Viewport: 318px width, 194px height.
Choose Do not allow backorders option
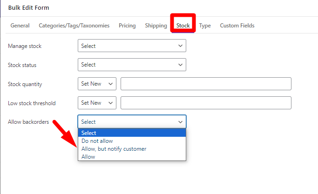point(132,141)
